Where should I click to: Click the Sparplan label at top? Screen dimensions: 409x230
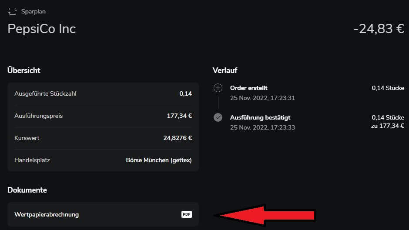[x=33, y=11]
